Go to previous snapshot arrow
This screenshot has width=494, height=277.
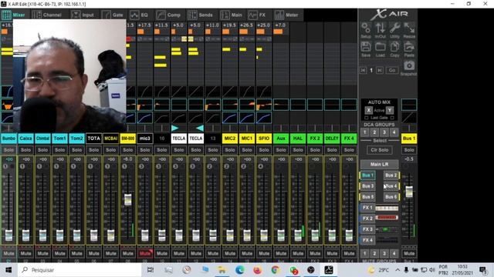[x=363, y=70]
